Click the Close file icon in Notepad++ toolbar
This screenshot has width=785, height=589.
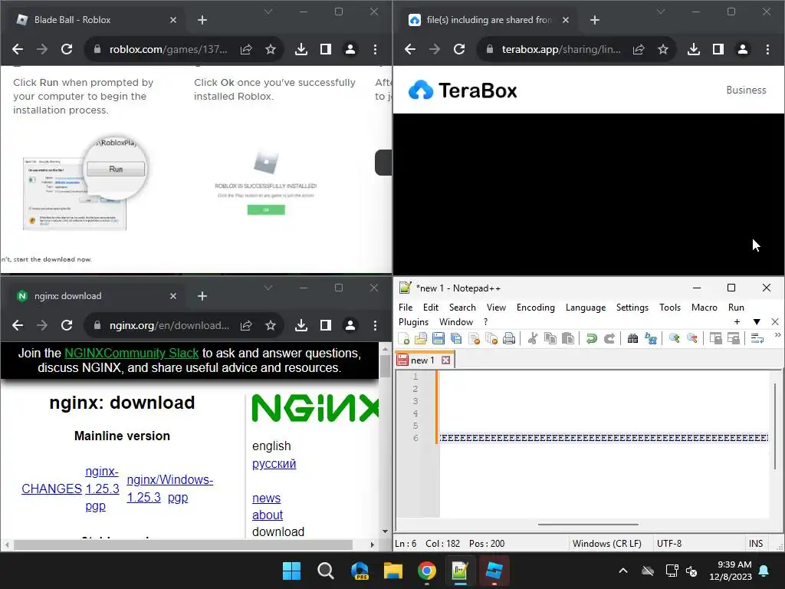474,339
